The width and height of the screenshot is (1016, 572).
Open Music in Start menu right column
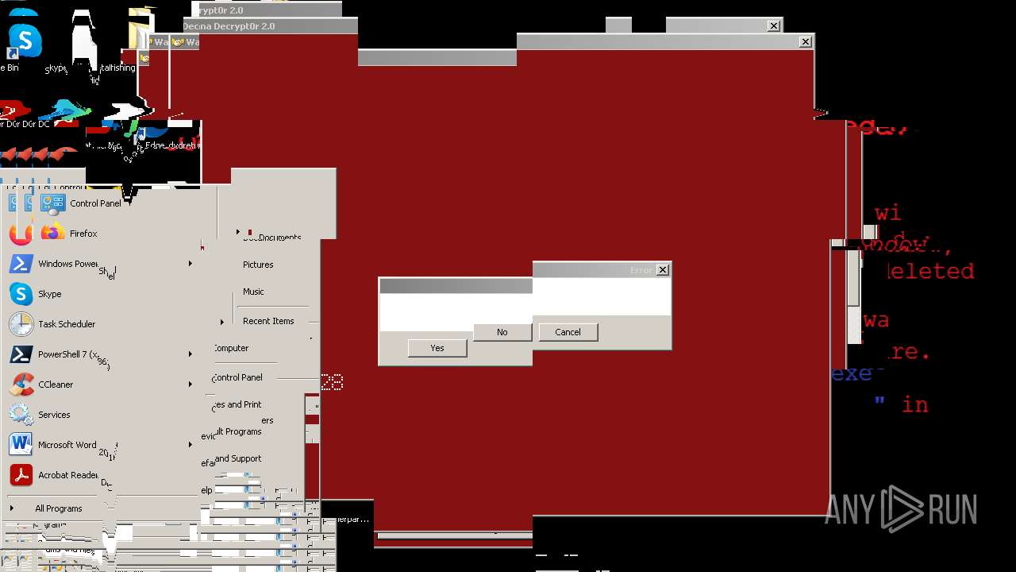253,292
